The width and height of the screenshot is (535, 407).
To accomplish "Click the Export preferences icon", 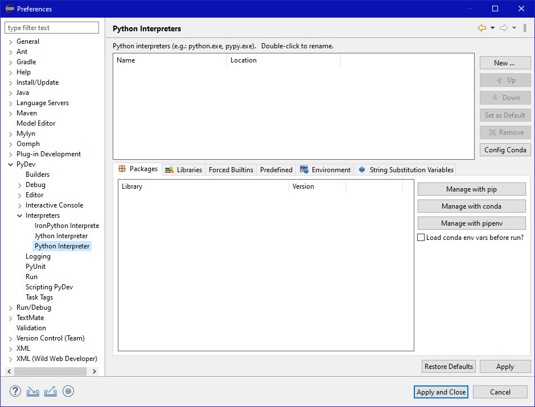I will coord(51,391).
